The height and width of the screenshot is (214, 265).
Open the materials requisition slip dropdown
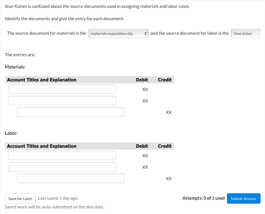click(119, 34)
